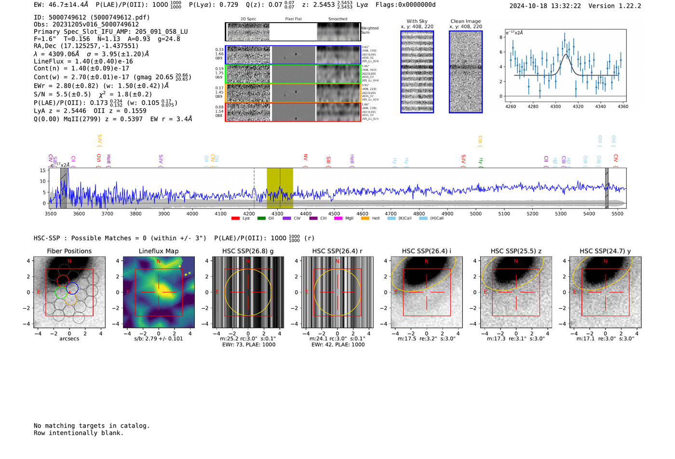Open the HSC SSP(25.5) z image
The height and width of the screenshot is (459, 675).
click(x=516, y=292)
